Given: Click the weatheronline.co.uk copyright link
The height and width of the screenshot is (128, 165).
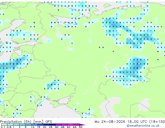Looking at the screenshot, I should [143, 126].
